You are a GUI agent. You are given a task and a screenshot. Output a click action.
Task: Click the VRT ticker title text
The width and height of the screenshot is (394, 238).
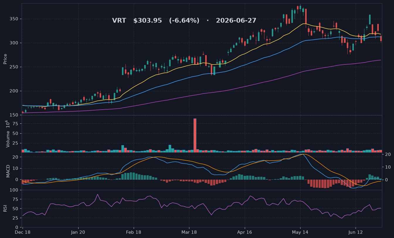(119, 21)
